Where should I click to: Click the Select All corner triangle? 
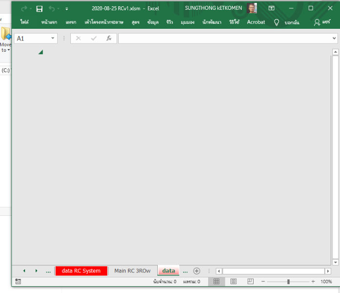(x=41, y=52)
